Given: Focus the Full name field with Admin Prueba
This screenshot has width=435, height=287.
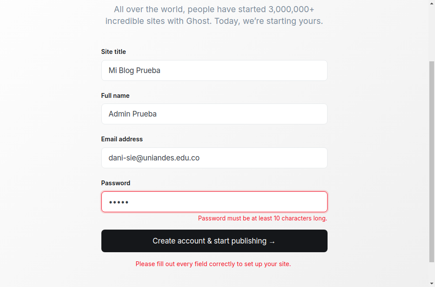Looking at the screenshot, I should pyautogui.click(x=214, y=114).
